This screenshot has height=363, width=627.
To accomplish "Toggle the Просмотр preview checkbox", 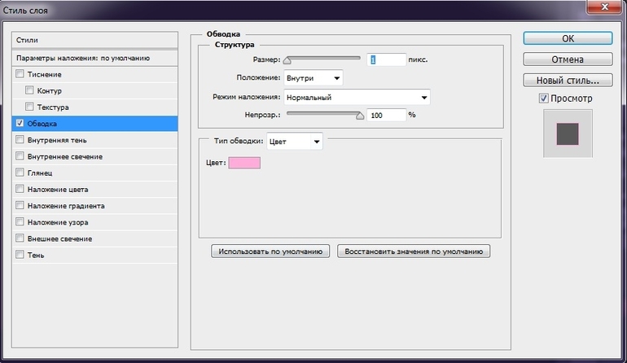I will pos(544,98).
